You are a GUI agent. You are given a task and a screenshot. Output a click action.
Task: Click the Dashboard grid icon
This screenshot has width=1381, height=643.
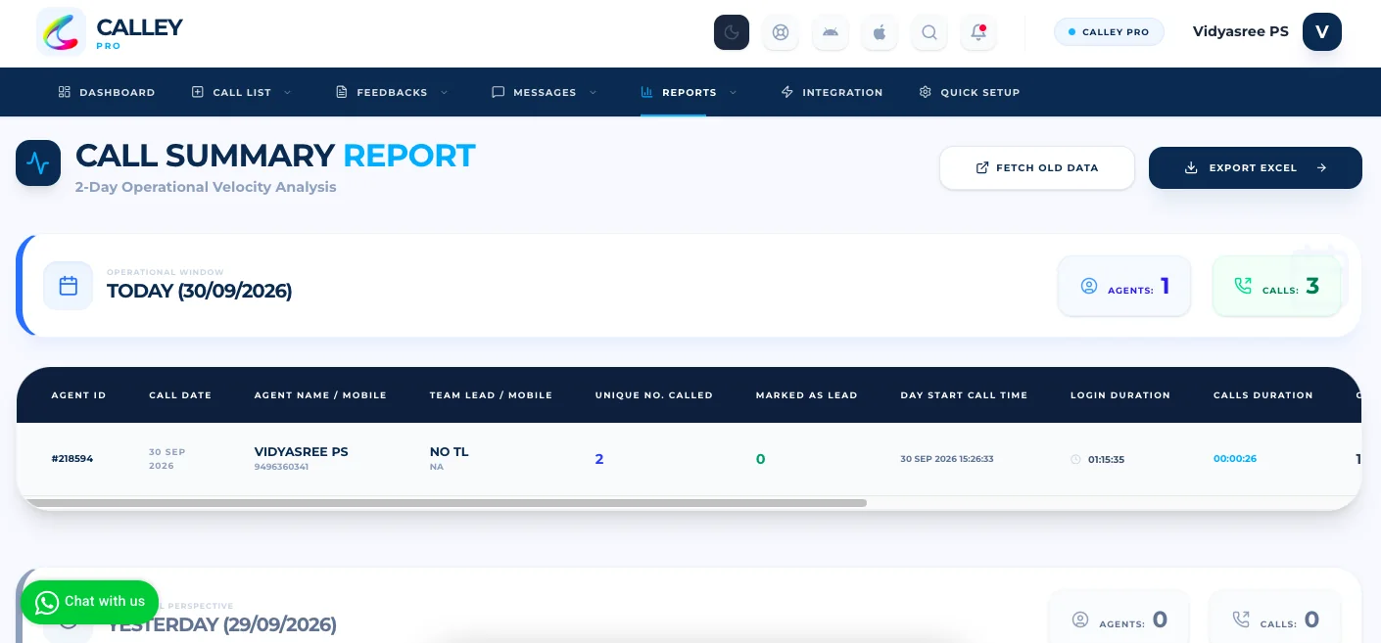click(64, 92)
